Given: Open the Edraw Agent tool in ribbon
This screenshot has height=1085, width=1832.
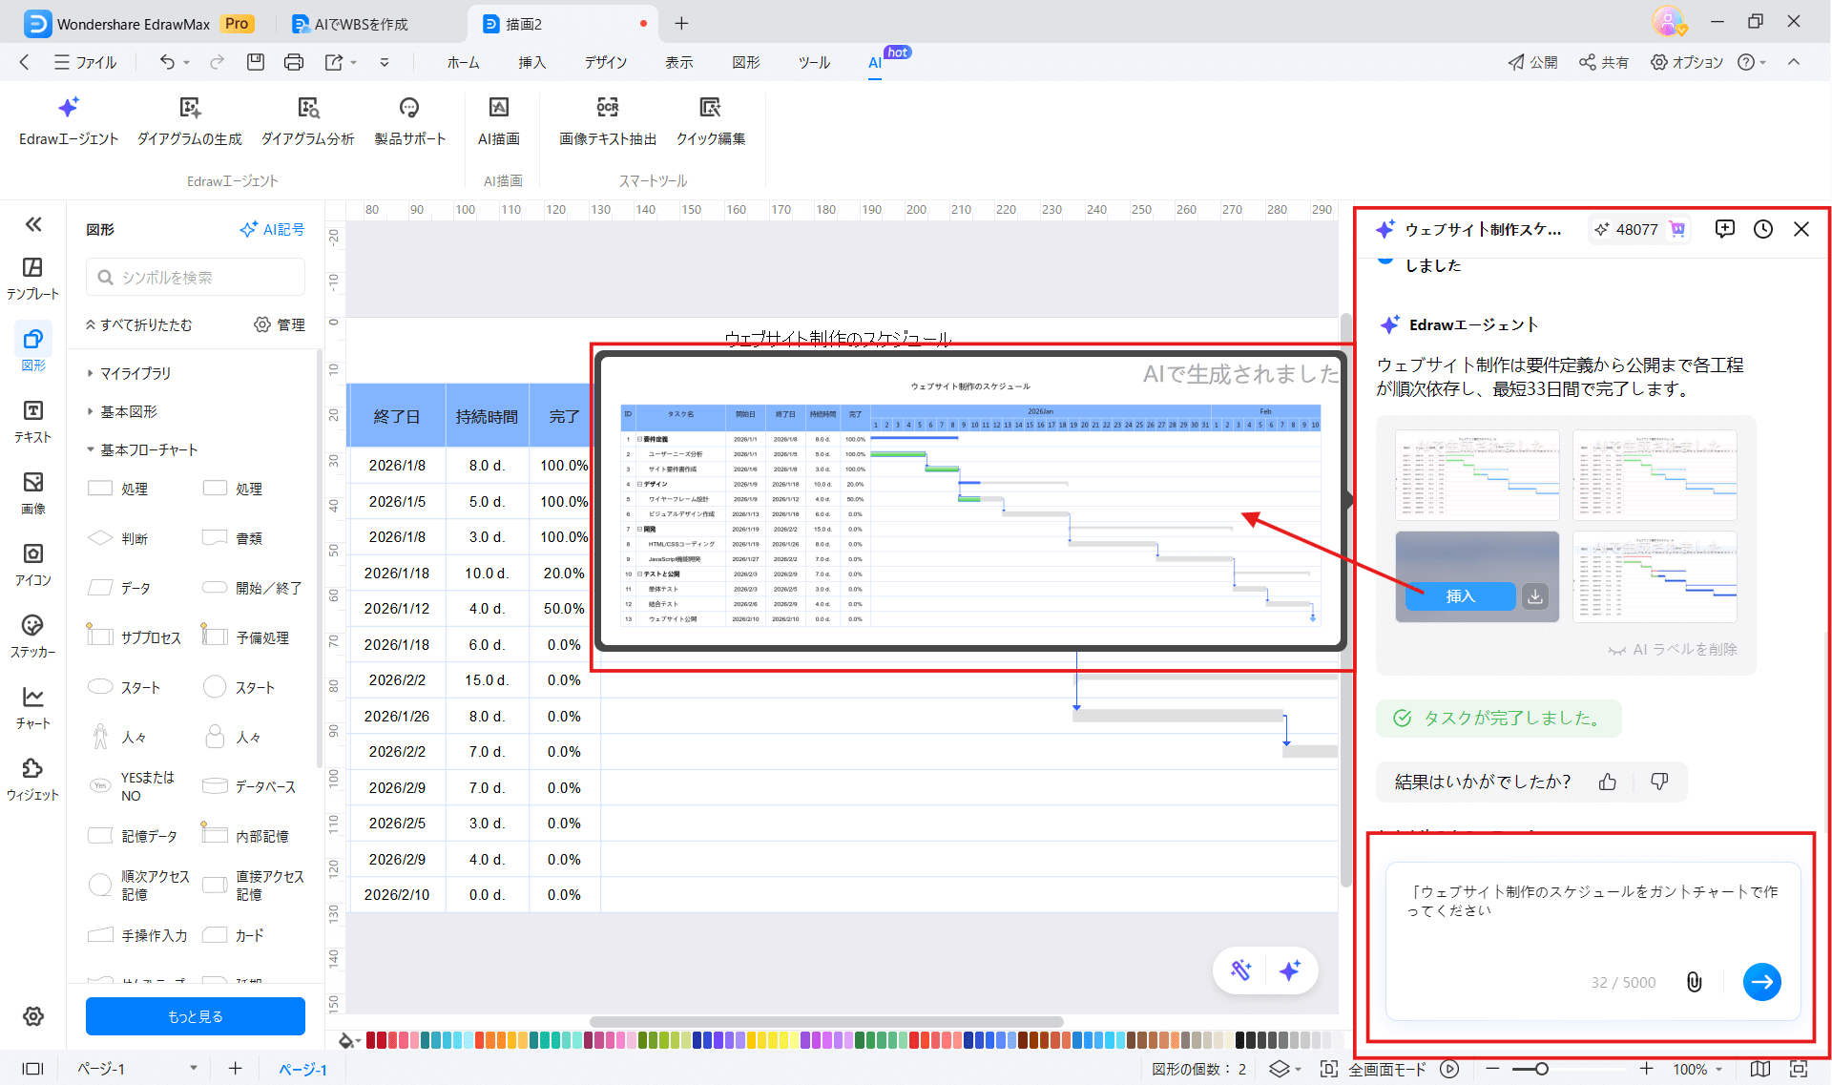Looking at the screenshot, I should [69, 120].
